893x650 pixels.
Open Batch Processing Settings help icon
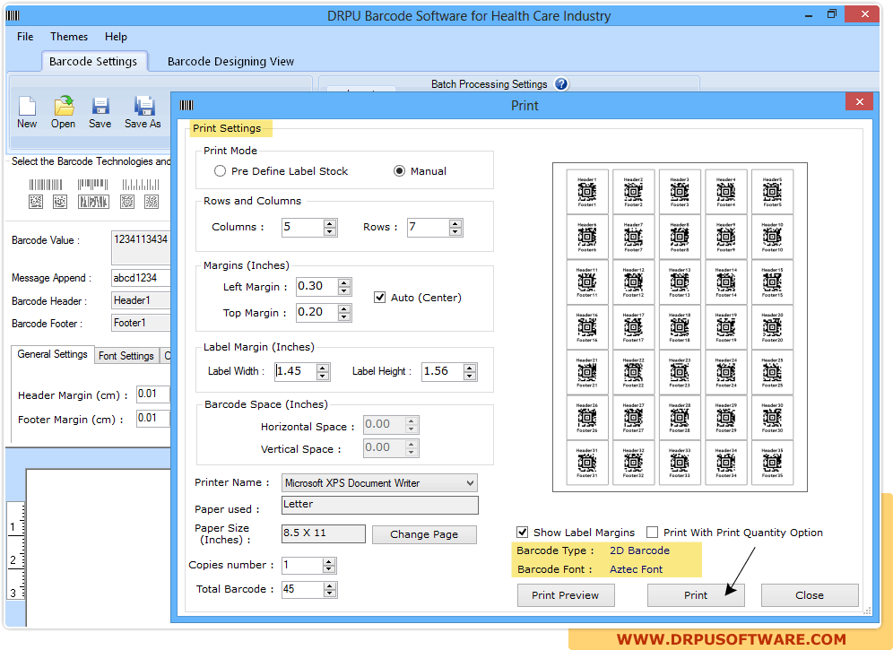(x=561, y=83)
